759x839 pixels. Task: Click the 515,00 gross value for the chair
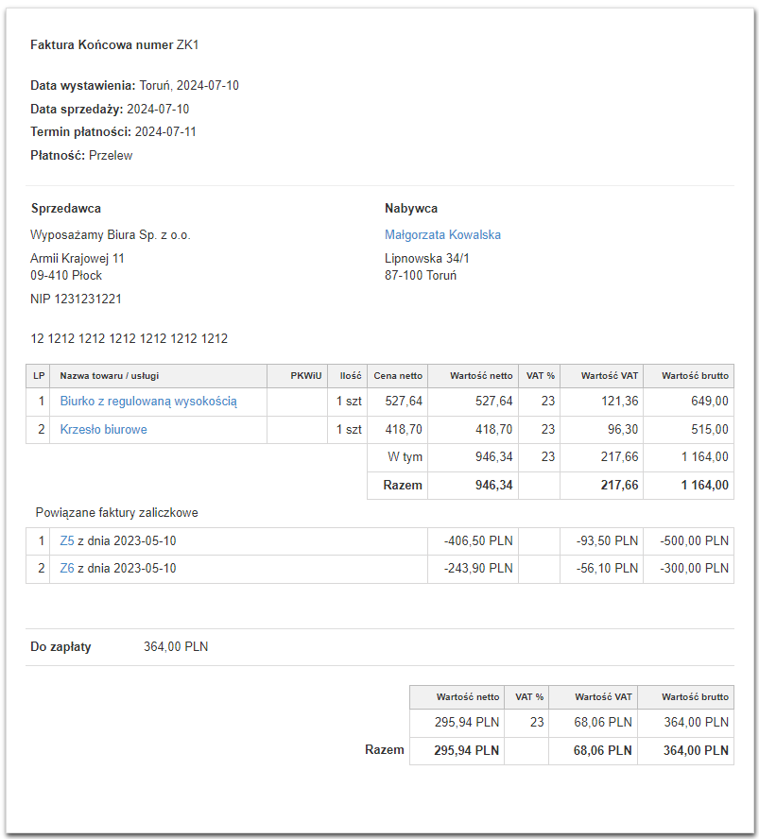[x=709, y=429]
